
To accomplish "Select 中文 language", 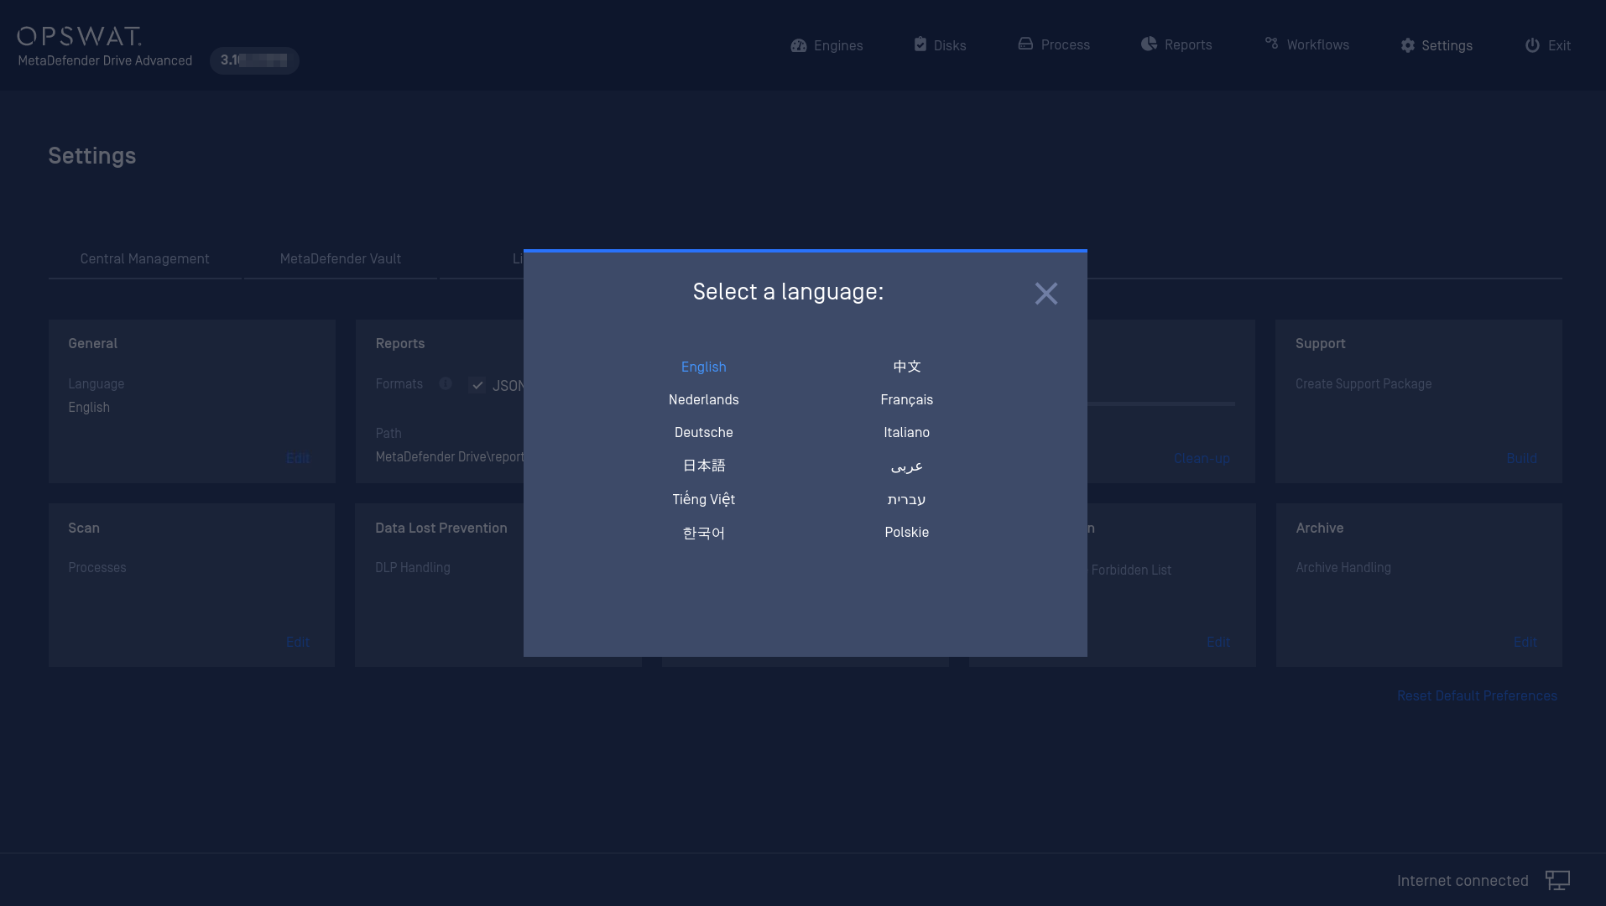I will tap(906, 367).
